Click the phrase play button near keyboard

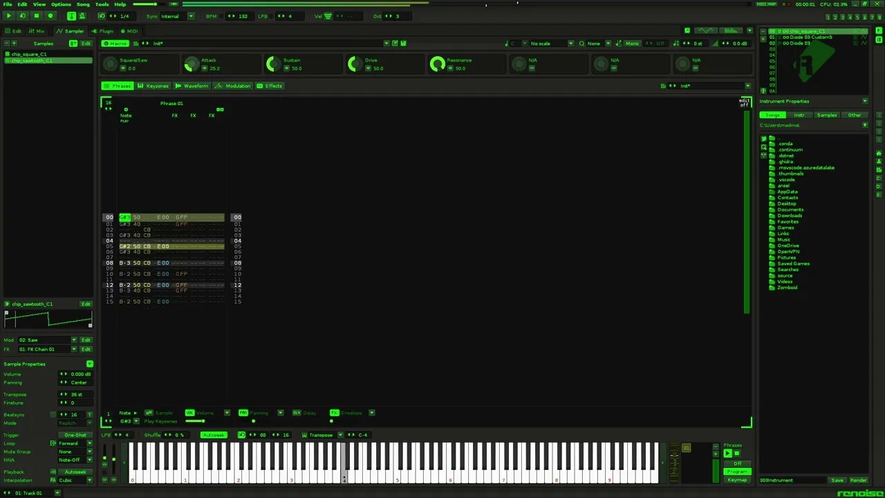pos(727,454)
